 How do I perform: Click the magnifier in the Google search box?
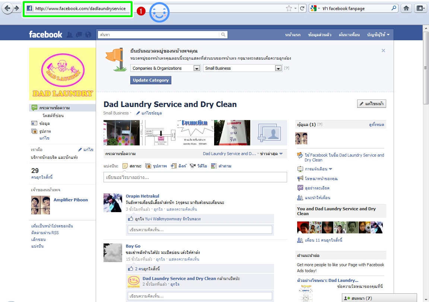pyautogui.click(x=394, y=8)
